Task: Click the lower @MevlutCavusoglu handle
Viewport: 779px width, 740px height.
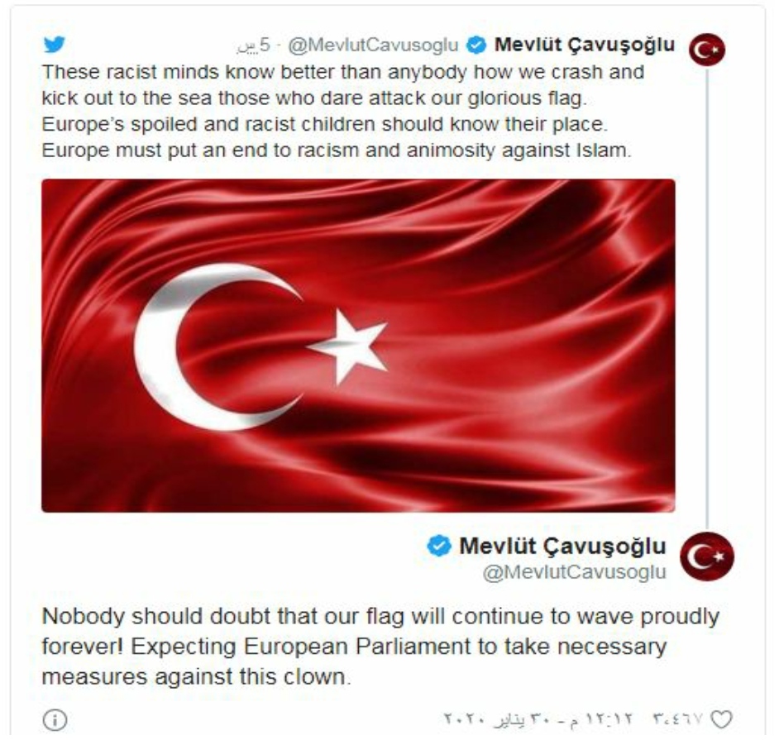Action: point(574,572)
